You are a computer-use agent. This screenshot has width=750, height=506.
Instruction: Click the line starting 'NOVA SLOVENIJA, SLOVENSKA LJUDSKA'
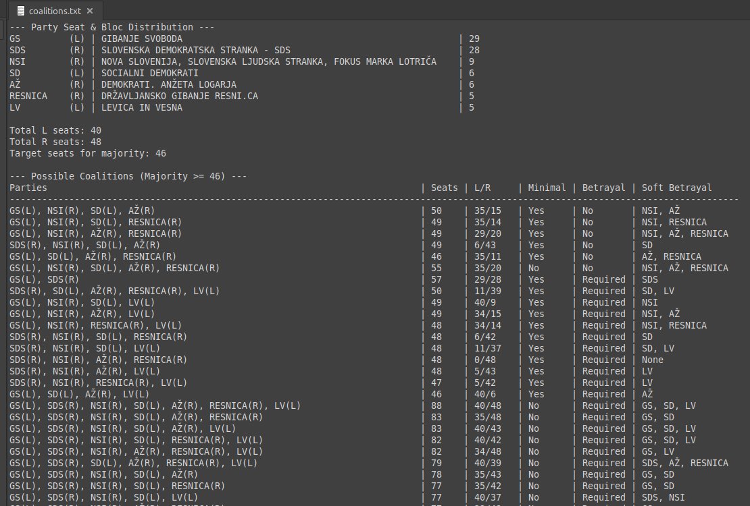click(x=269, y=61)
